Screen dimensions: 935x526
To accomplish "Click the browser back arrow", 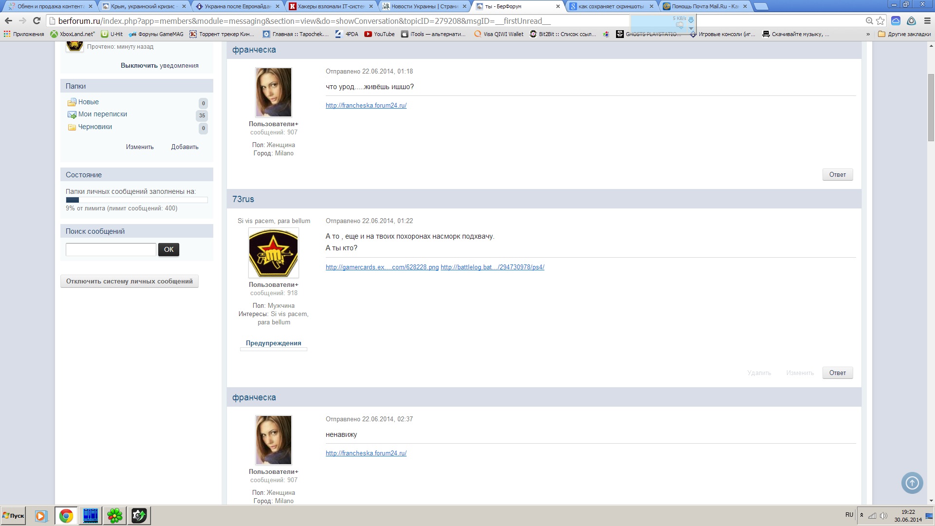I will (8, 21).
